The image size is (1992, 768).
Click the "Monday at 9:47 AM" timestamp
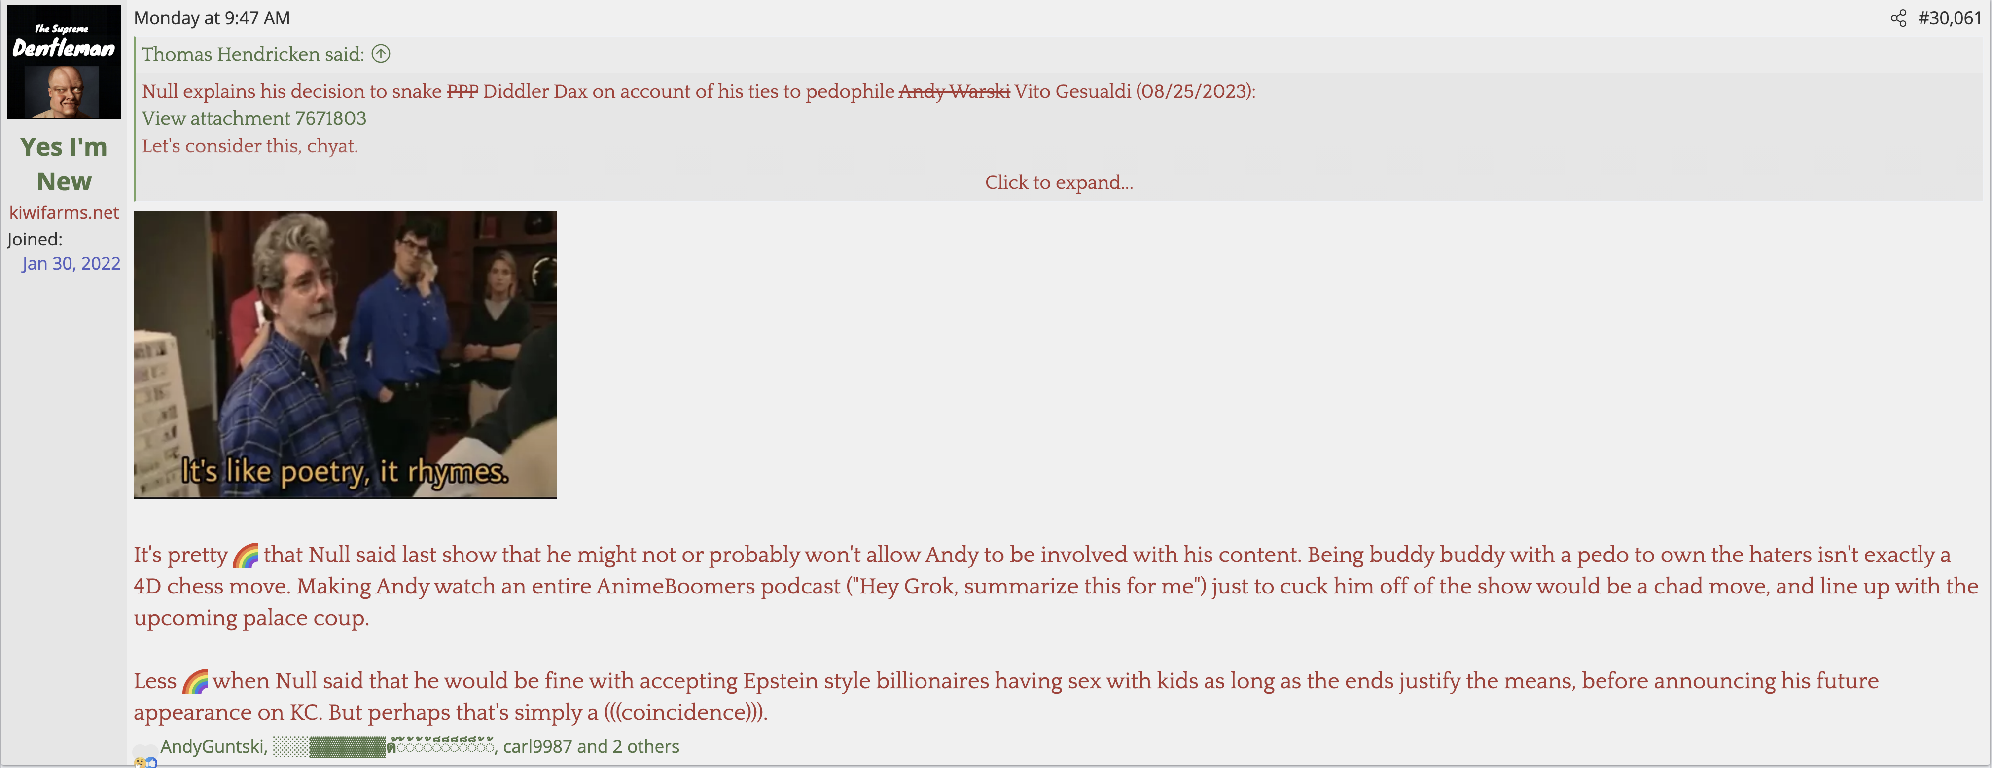click(212, 18)
